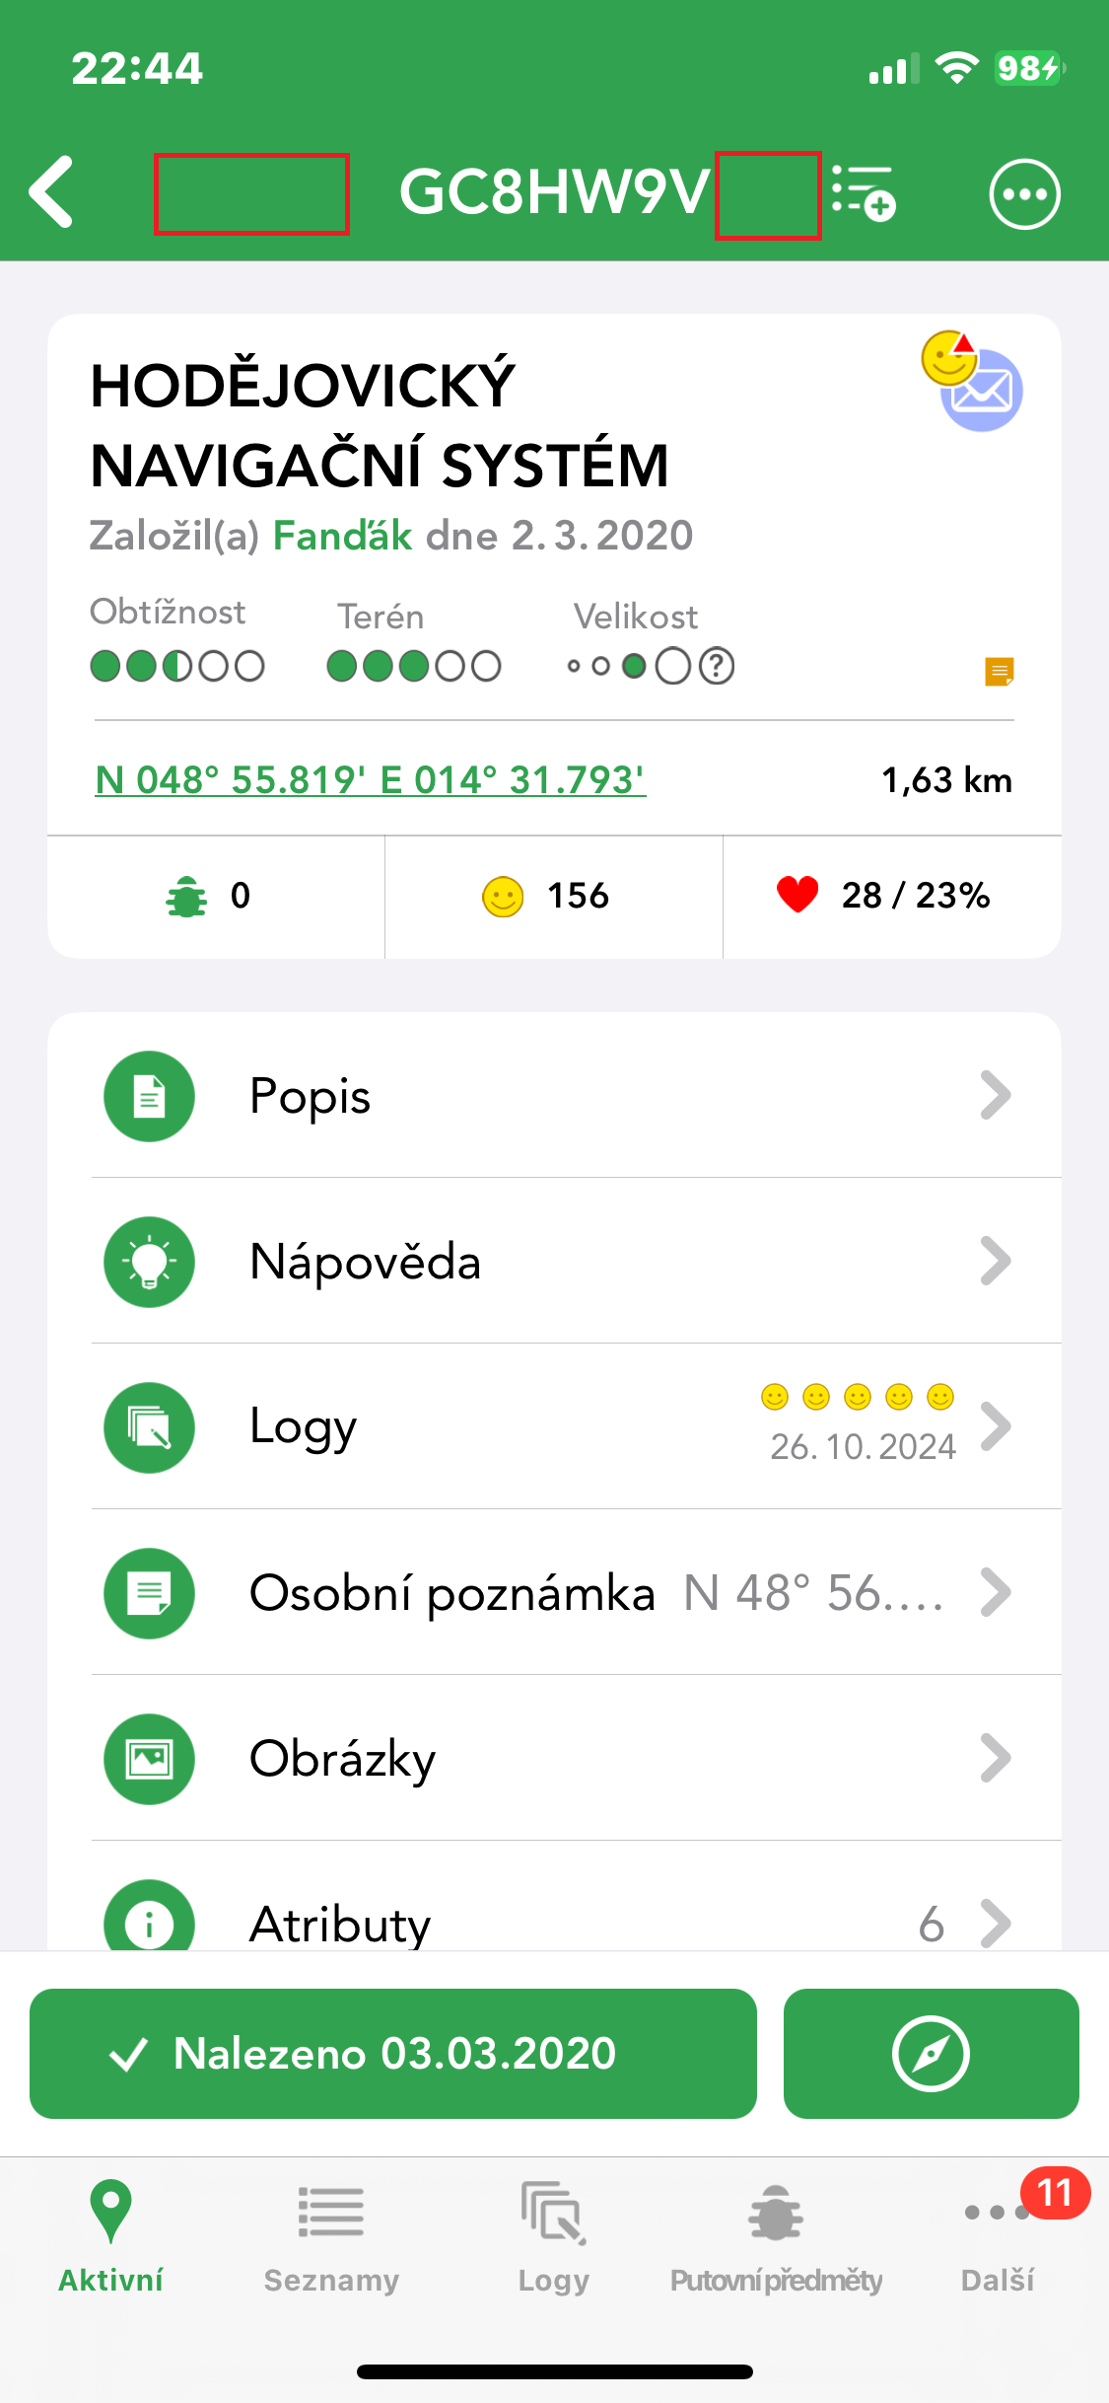
Task: Switch to the Putovní předměty tab
Action: tap(776, 2235)
